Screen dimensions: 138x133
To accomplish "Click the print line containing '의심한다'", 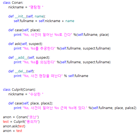I will tap(62, 62).
